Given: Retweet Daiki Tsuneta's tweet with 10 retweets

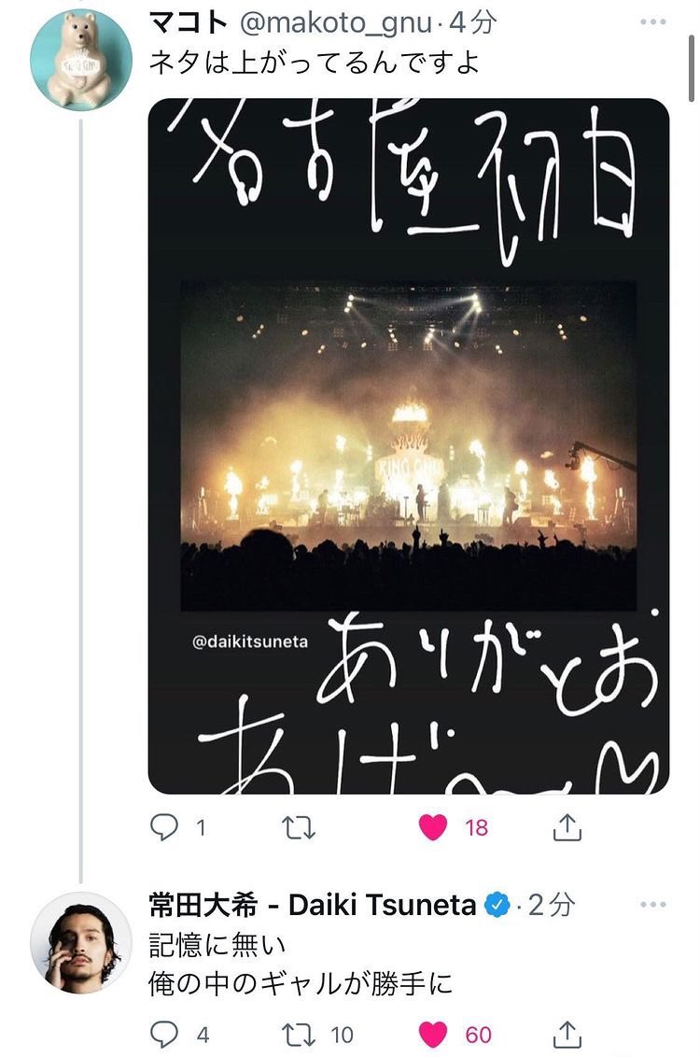Looking at the screenshot, I should (x=298, y=1034).
